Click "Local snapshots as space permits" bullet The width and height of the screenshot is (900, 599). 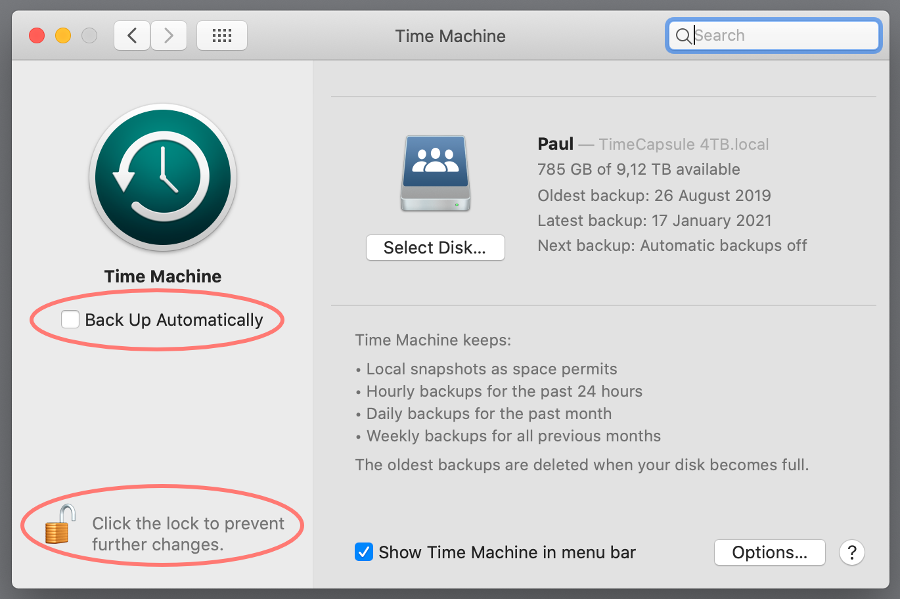coord(491,369)
